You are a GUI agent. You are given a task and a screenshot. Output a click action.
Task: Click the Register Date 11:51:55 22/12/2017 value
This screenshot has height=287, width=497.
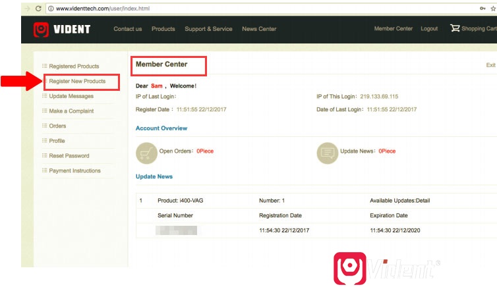(201, 109)
